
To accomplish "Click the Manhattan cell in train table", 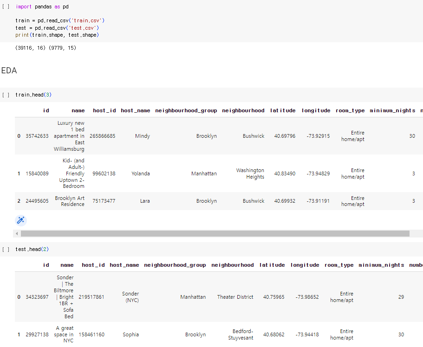I will pyautogui.click(x=204, y=173).
